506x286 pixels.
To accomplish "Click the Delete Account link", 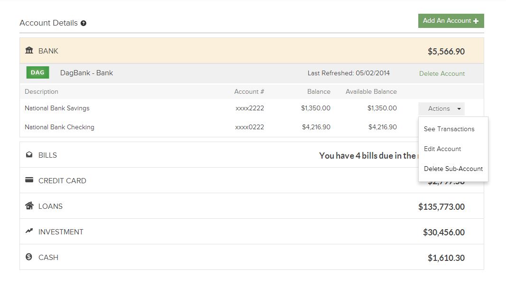I will [442, 73].
